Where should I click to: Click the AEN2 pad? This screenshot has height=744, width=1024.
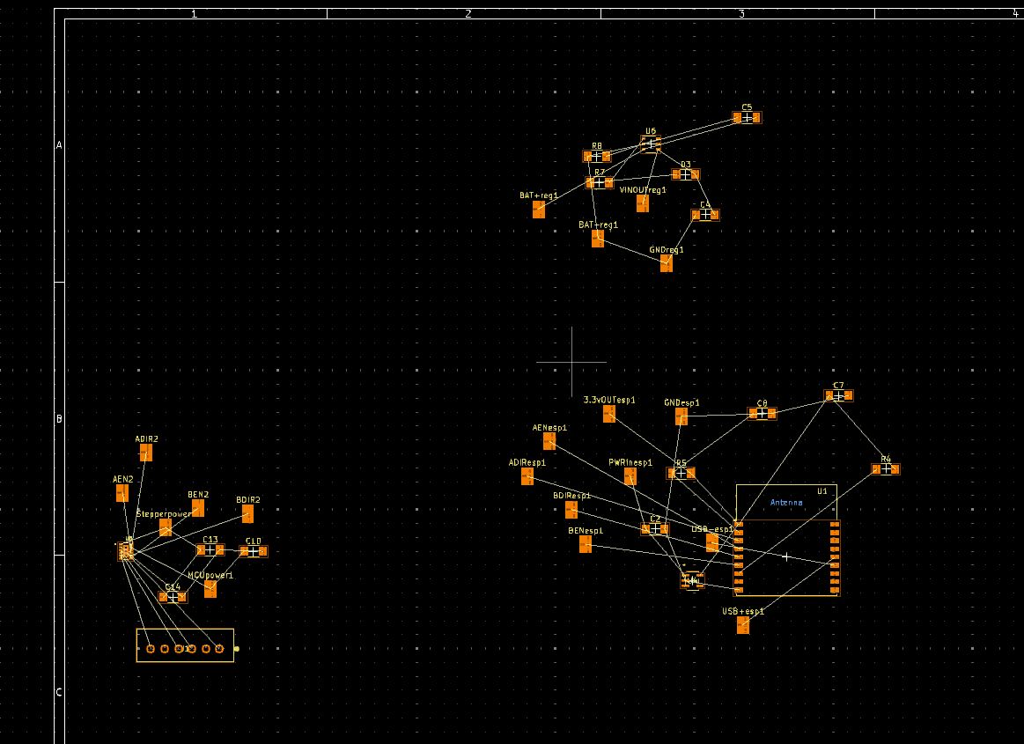coord(122,493)
